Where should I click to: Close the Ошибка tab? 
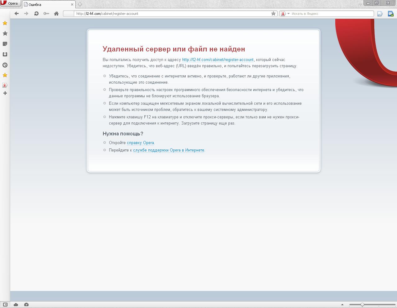72,4
